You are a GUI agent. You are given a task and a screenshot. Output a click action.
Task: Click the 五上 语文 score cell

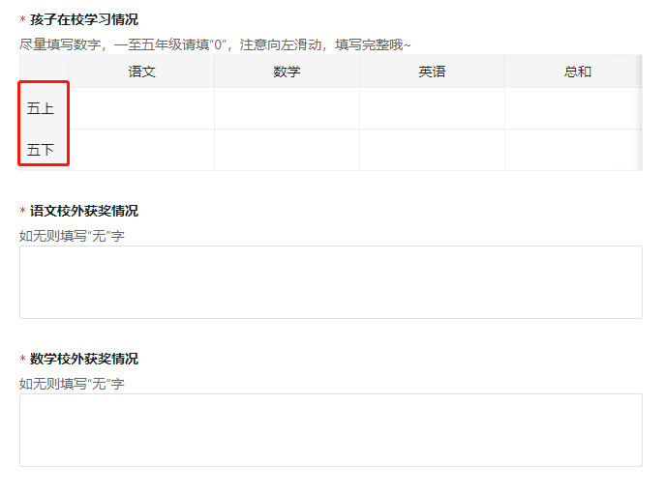click(142, 108)
